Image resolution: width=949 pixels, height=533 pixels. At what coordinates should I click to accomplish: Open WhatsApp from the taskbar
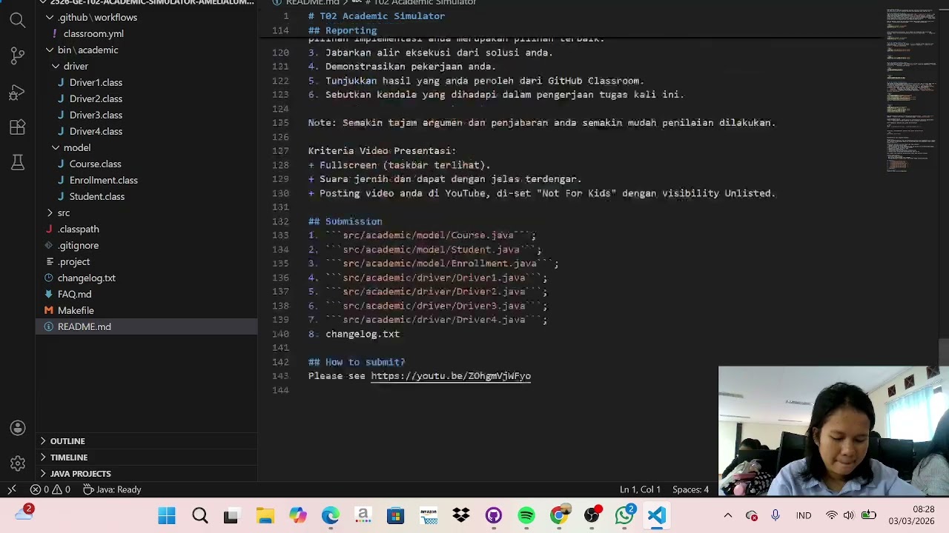point(624,515)
